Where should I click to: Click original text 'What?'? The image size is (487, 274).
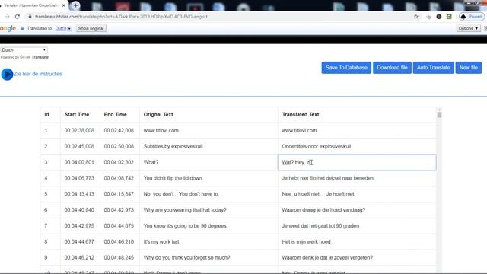point(151,162)
